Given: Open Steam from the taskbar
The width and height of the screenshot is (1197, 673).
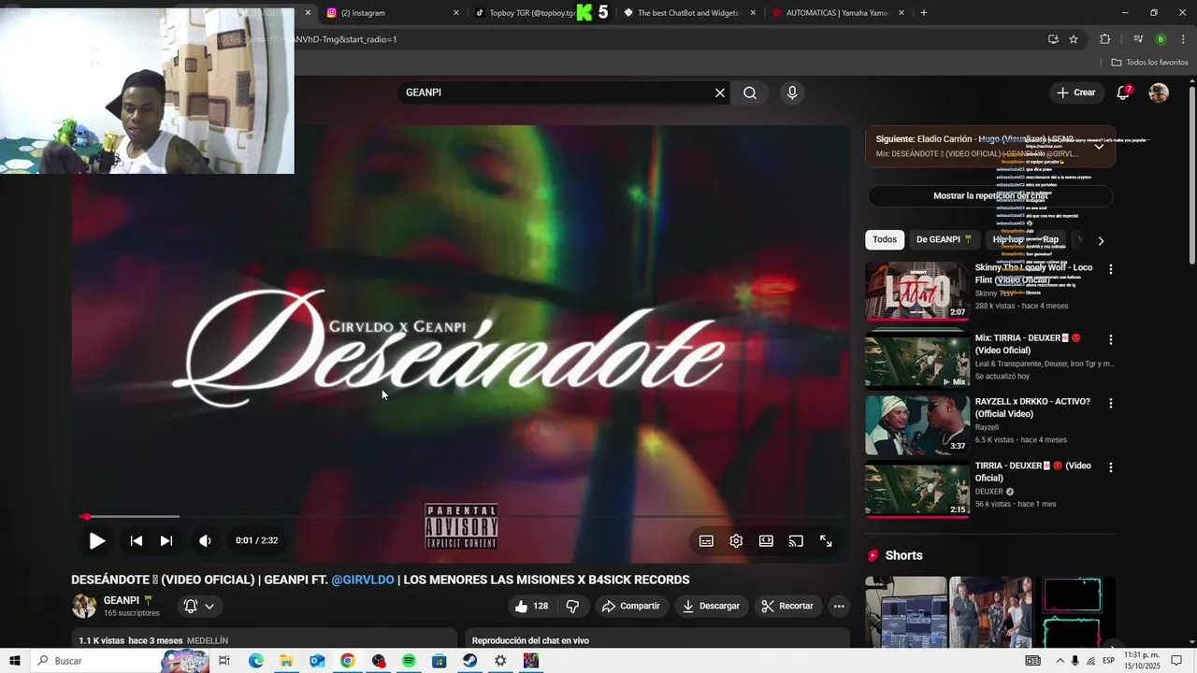Looking at the screenshot, I should (x=469, y=661).
